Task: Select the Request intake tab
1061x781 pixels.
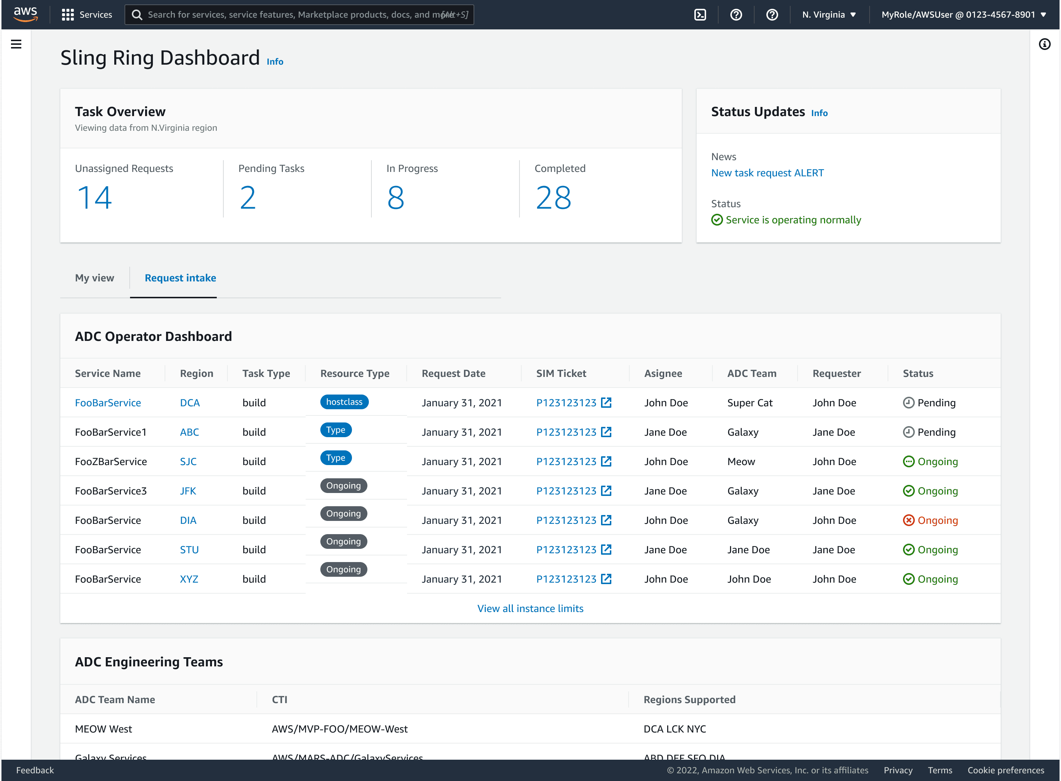Action: click(x=180, y=278)
